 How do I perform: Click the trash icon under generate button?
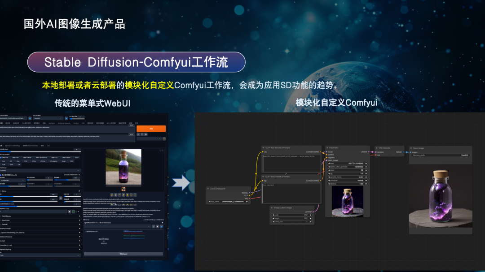pos(142,134)
